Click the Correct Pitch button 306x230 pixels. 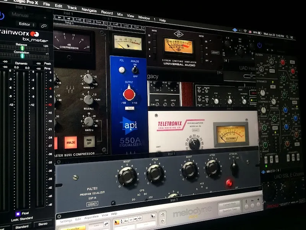229,204
